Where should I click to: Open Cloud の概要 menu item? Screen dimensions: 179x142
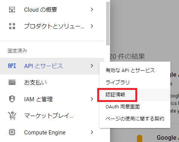[x=52, y=9]
